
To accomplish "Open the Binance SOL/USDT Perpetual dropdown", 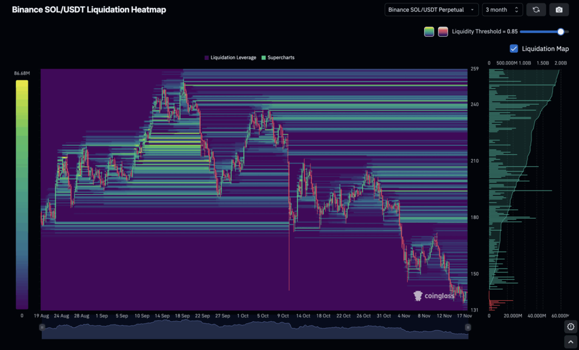I will click(431, 10).
